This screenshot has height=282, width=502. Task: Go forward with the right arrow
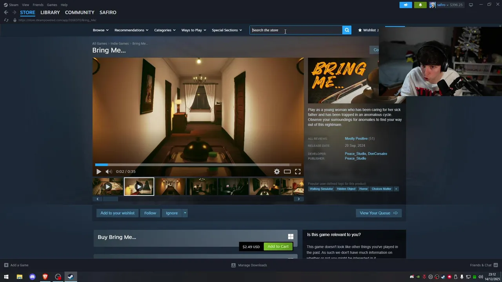tap(14, 13)
